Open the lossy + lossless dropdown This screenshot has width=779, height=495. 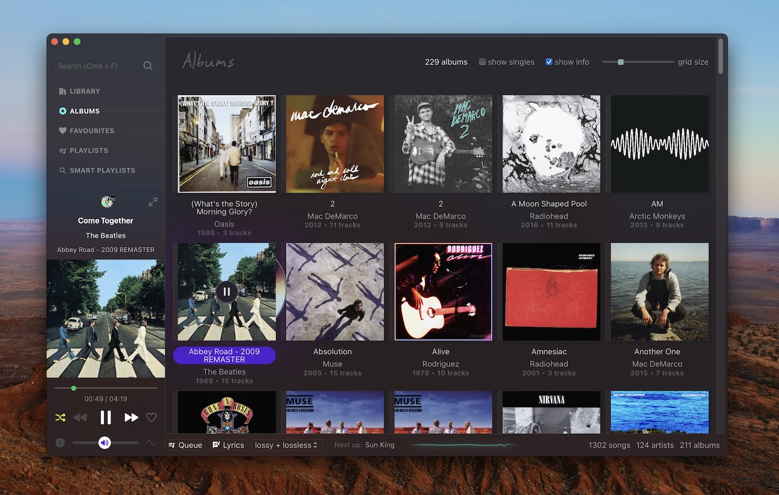click(287, 445)
